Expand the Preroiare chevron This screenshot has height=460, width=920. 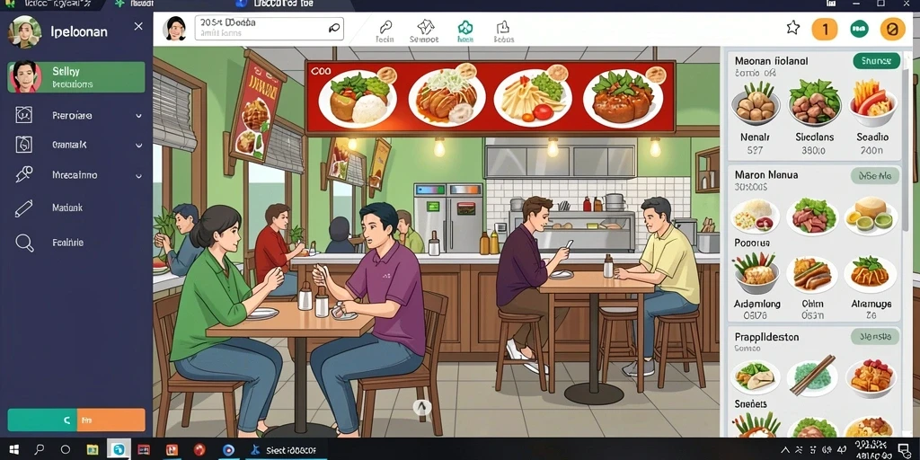[138, 116]
